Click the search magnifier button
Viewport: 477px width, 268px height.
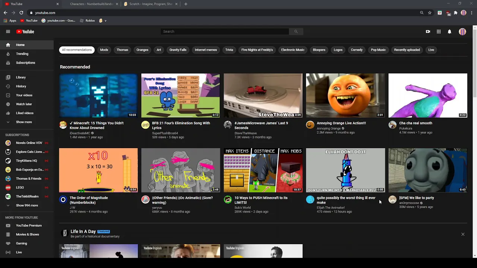pos(296,32)
